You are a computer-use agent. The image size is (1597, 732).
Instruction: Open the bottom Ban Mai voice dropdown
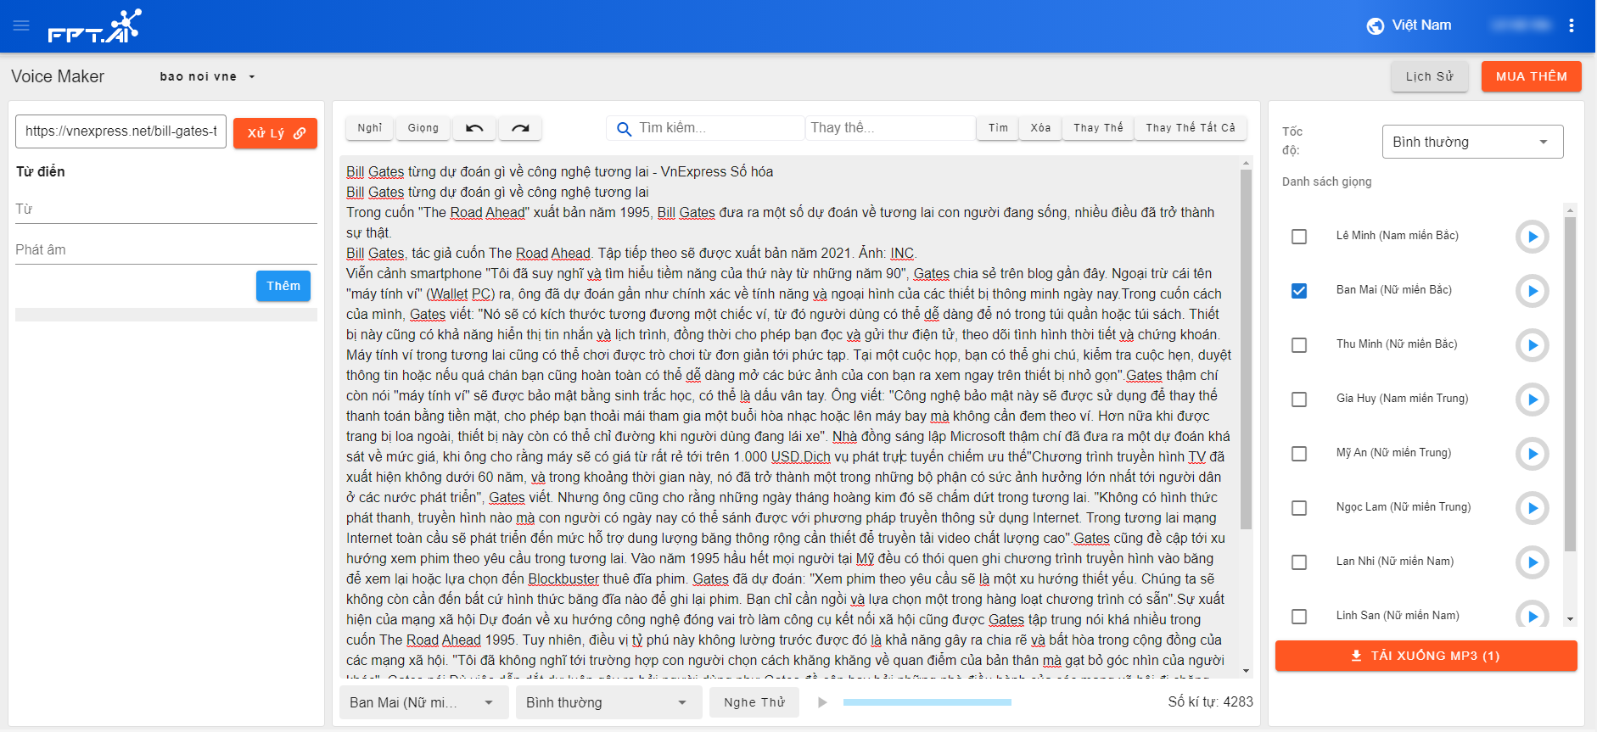click(424, 702)
